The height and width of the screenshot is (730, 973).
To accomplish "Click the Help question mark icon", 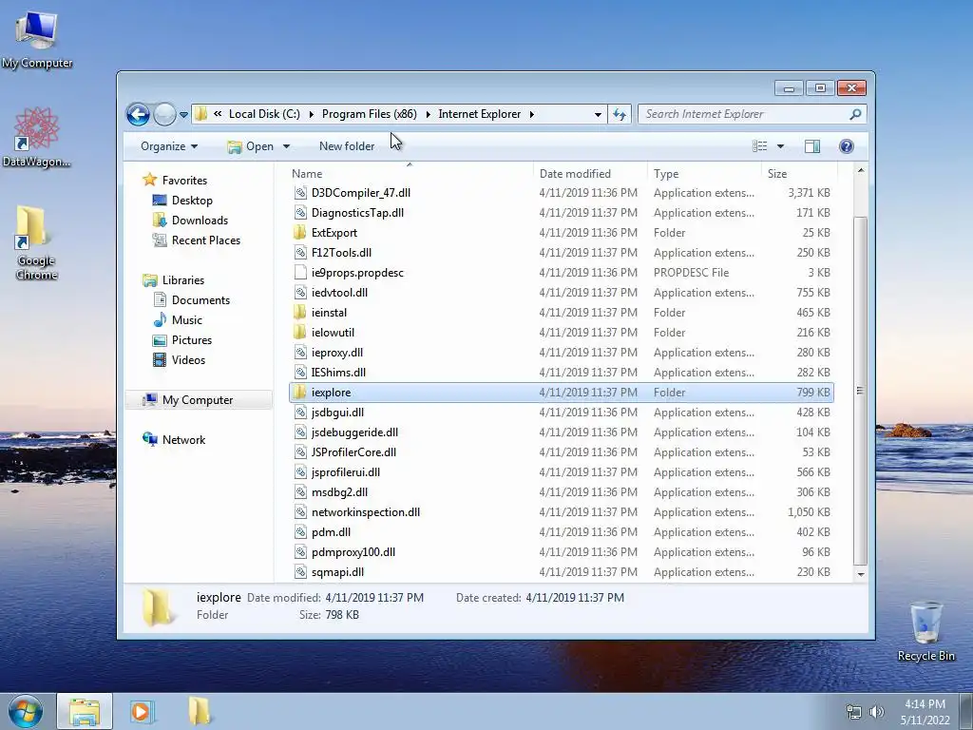I will [846, 146].
